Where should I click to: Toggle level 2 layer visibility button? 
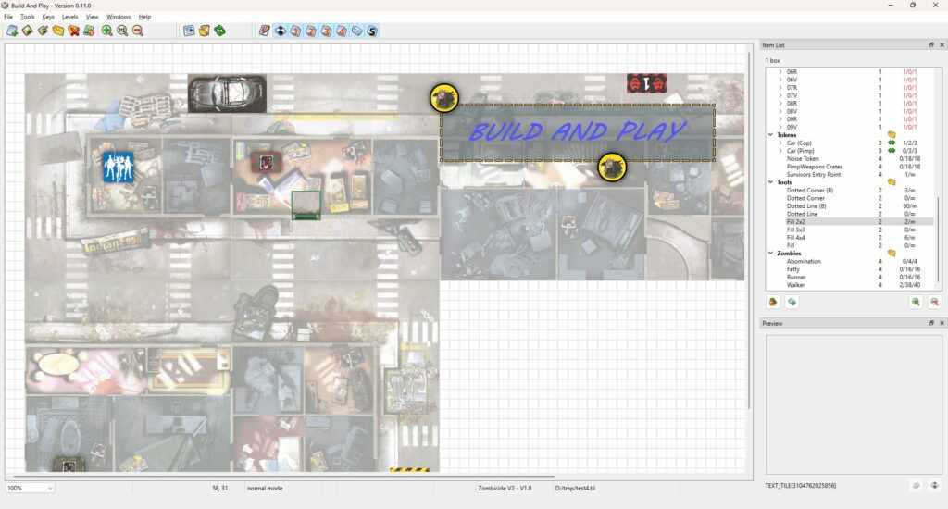311,31
